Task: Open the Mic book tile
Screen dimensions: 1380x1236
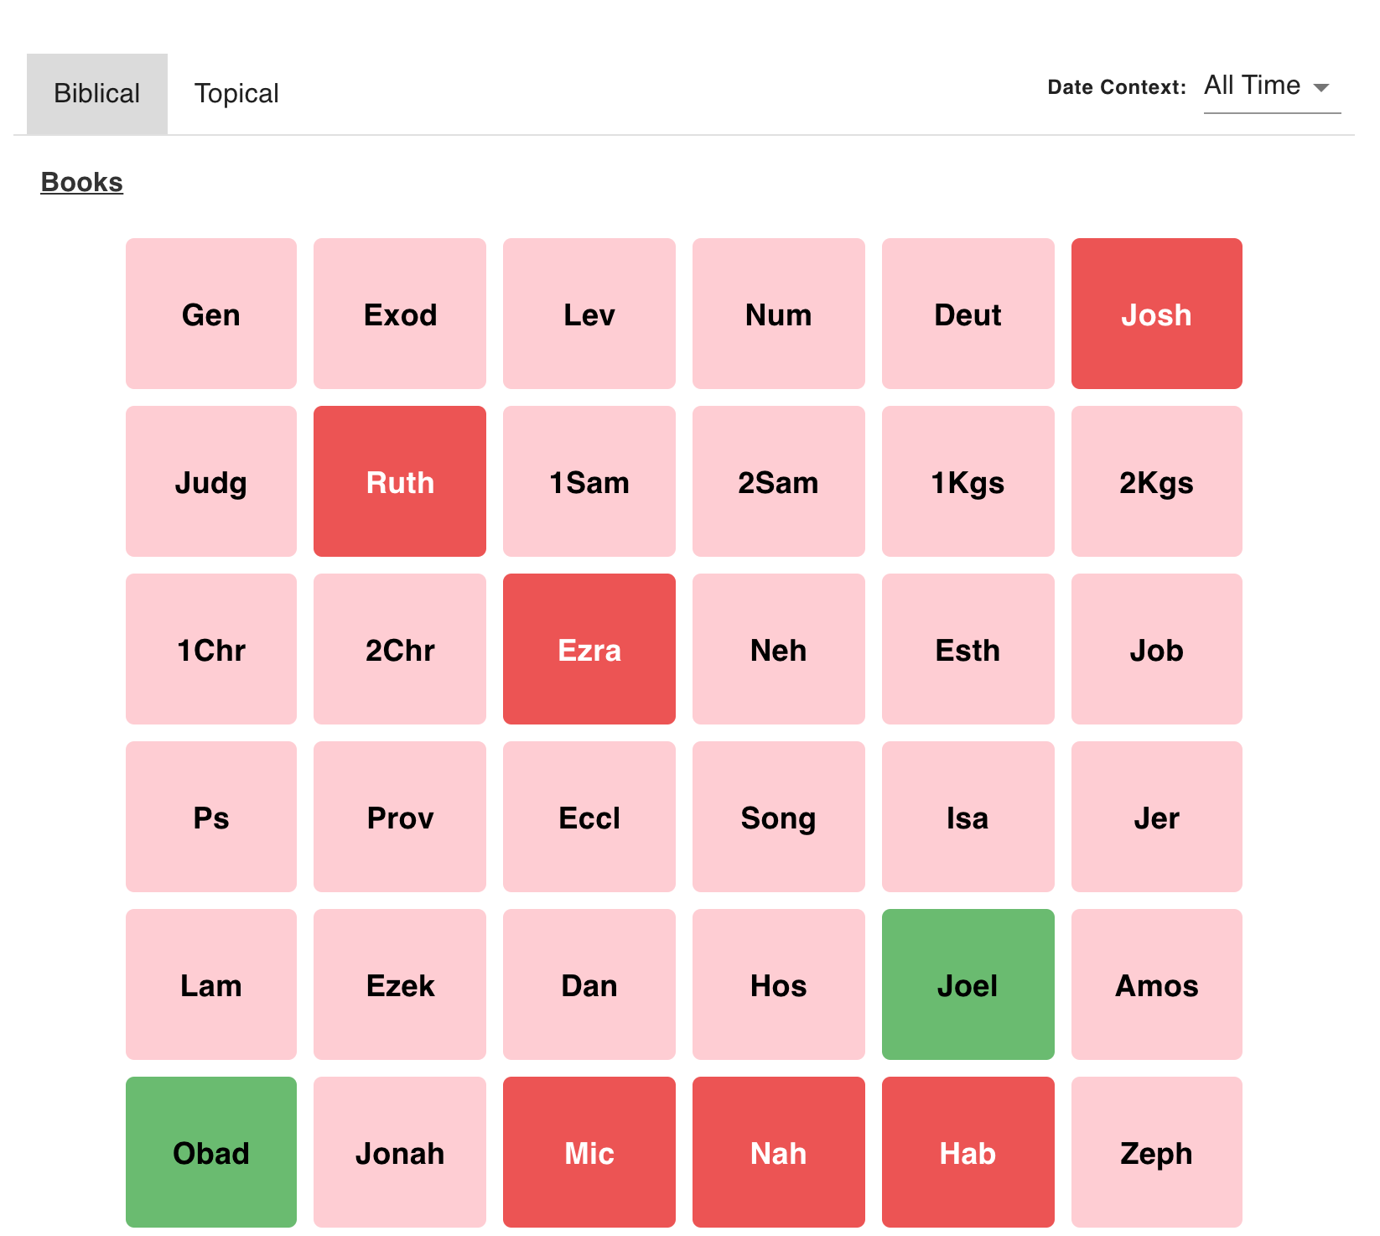Action: (x=589, y=1152)
